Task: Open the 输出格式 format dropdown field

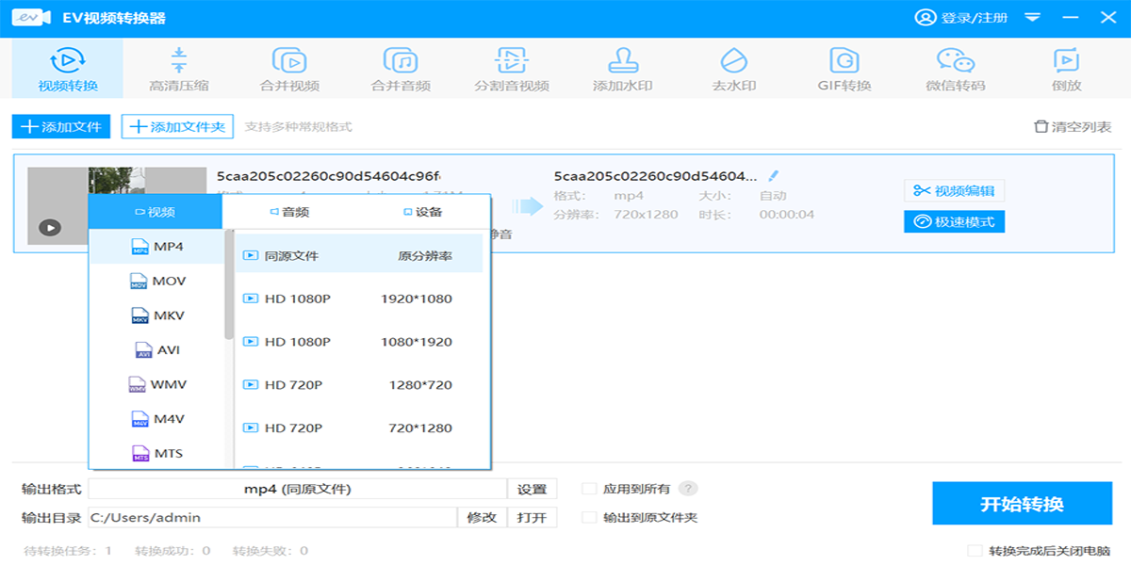Action: point(297,489)
